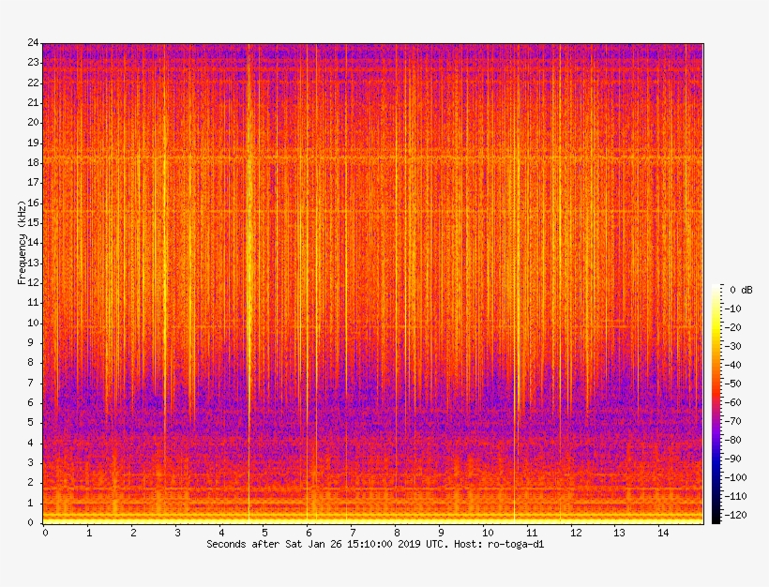
Task: Select the 0 kHz label on frequency axis
Action: click(35, 522)
